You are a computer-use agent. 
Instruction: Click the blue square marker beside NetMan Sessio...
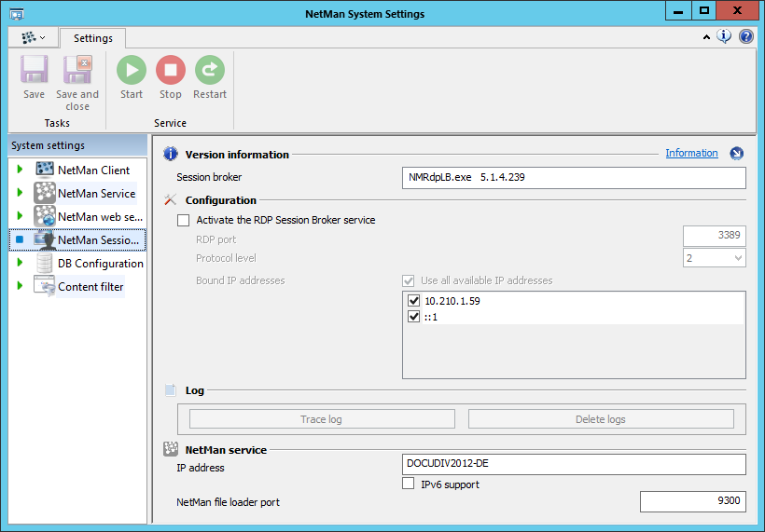20,239
